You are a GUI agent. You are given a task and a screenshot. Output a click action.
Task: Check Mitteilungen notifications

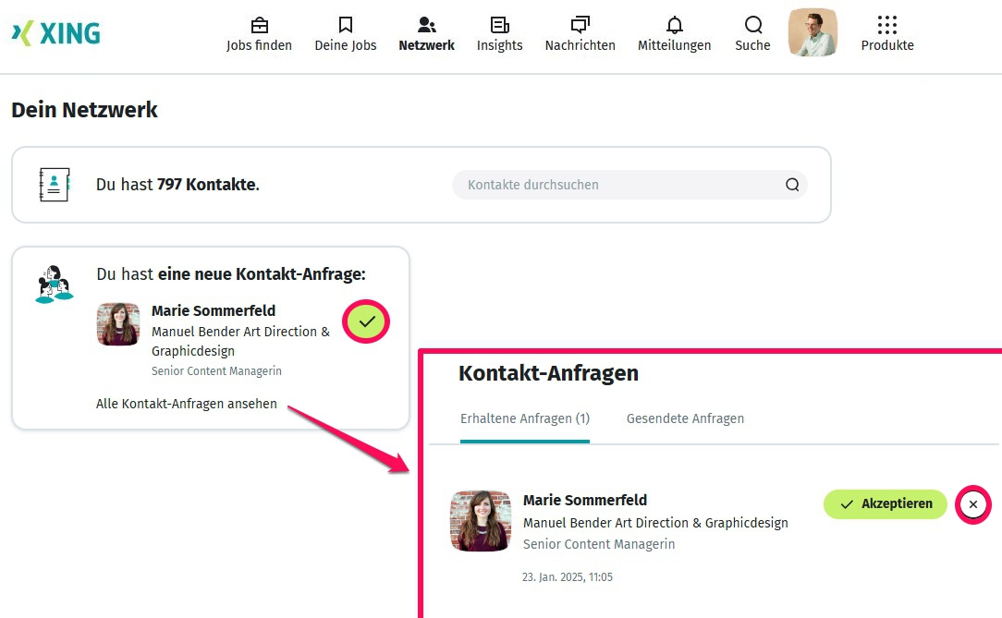coord(674,32)
